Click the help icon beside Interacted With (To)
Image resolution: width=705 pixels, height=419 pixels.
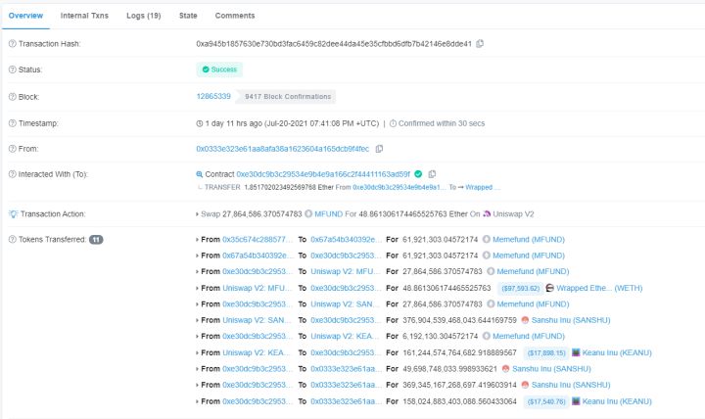13,174
